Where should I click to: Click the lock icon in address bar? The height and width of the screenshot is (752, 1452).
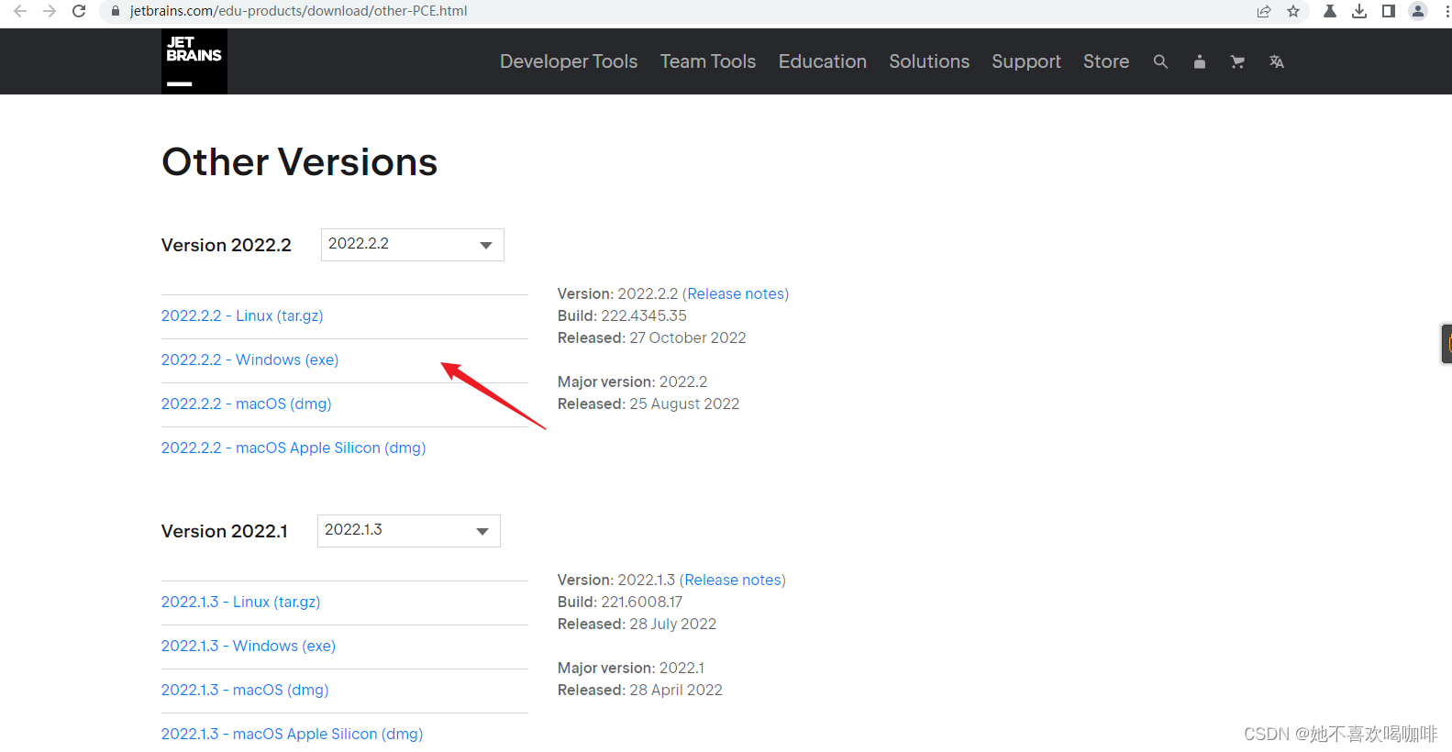coord(116,11)
